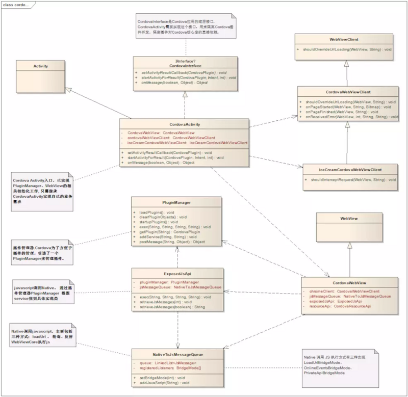Click addJavaScript(String) method

click(x=164, y=383)
